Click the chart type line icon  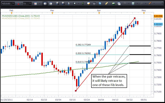(36, 4)
